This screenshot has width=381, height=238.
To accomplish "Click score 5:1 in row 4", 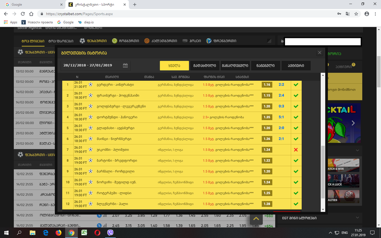I will (x=281, y=117).
